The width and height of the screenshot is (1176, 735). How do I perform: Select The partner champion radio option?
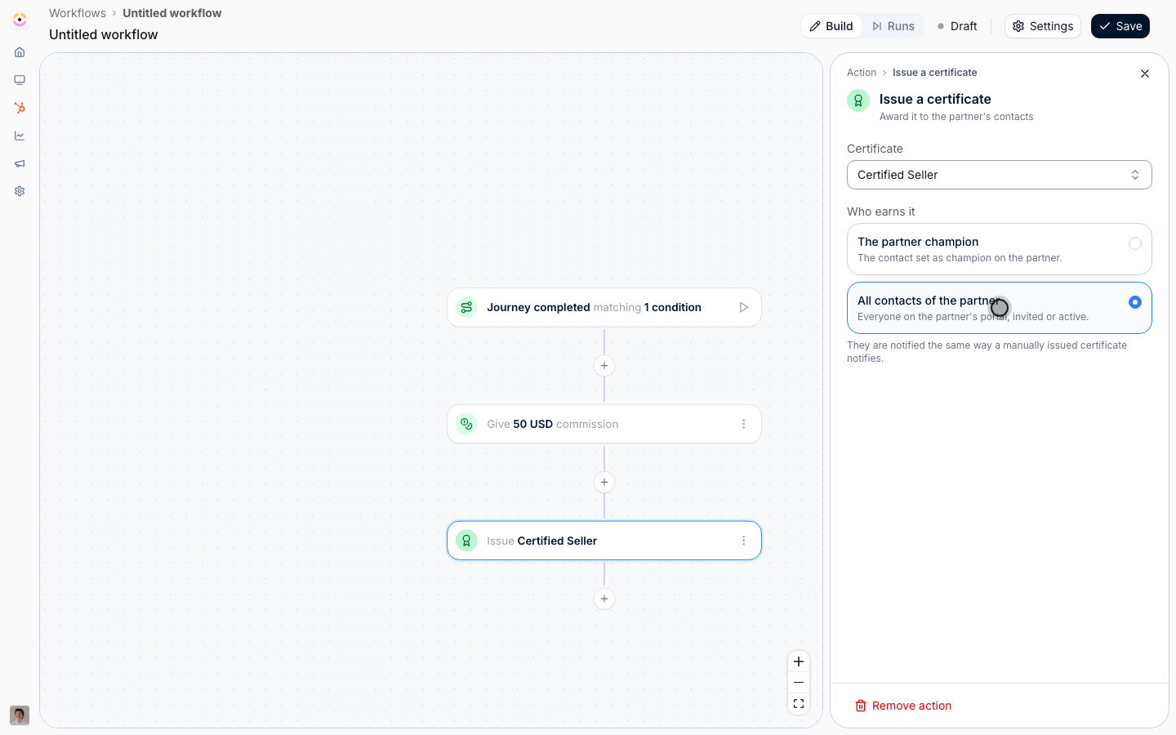1000,249
